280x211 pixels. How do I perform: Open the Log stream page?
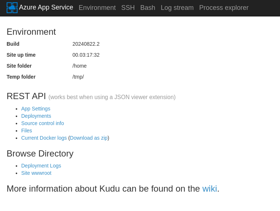(177, 8)
